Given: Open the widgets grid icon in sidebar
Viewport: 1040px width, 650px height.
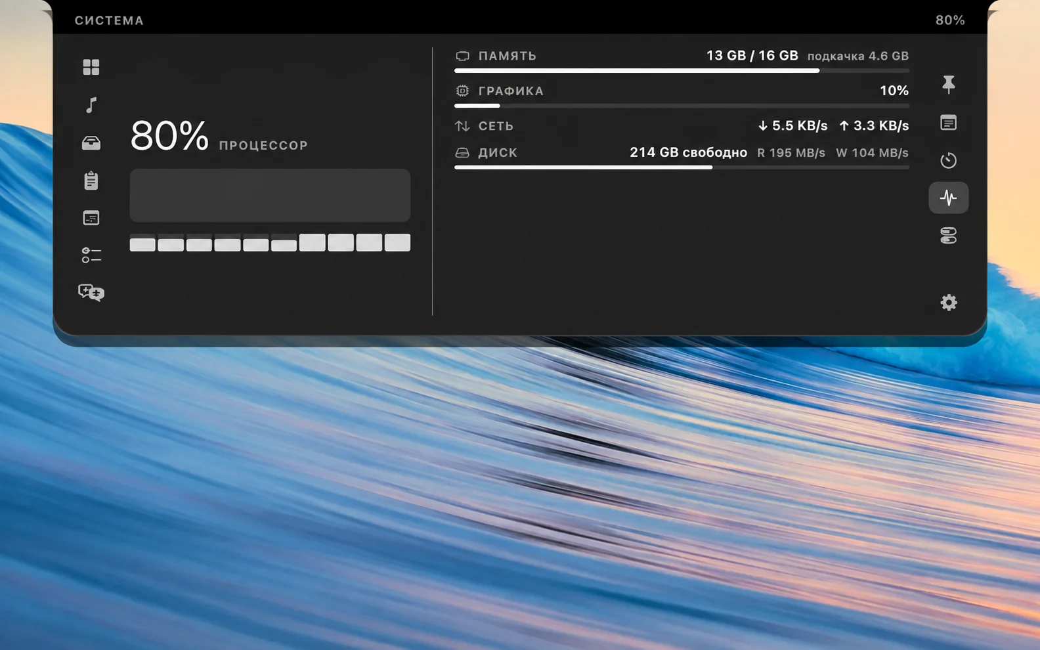Looking at the screenshot, I should point(91,67).
